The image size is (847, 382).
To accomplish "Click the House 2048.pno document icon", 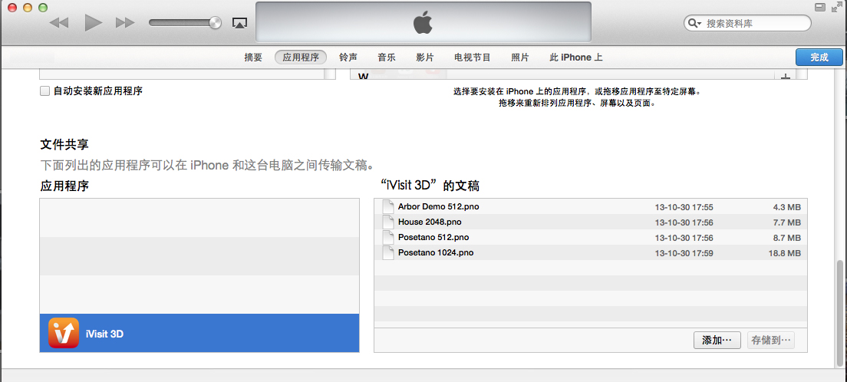I will (388, 222).
